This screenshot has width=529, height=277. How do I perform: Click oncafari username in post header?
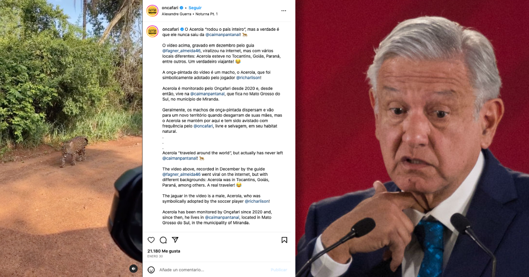pos(170,8)
